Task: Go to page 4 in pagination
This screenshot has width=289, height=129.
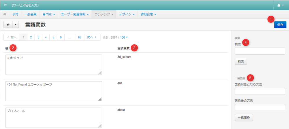Action: coord(46,37)
